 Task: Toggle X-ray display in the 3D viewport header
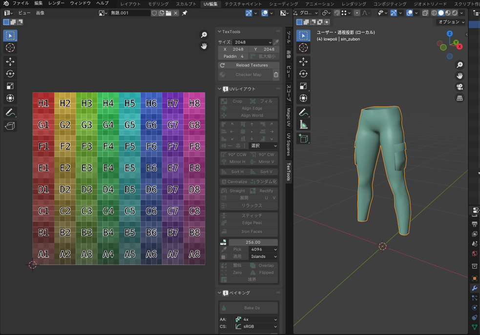coord(425,13)
